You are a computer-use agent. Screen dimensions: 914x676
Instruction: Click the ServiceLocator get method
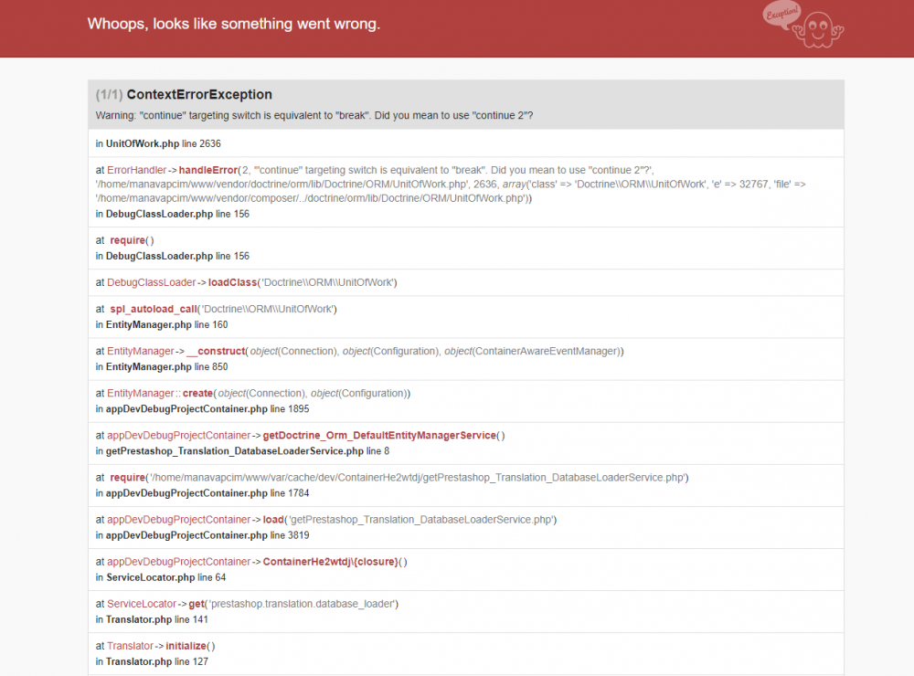point(196,604)
